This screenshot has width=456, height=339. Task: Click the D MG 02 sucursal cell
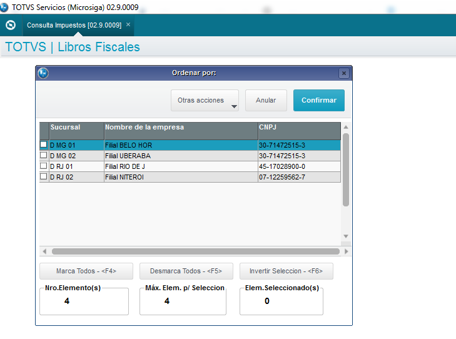pos(77,156)
